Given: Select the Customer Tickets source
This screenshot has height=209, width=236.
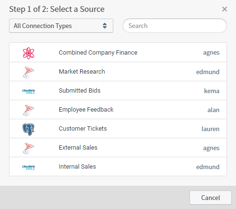Looking at the screenshot, I should tap(118, 129).
